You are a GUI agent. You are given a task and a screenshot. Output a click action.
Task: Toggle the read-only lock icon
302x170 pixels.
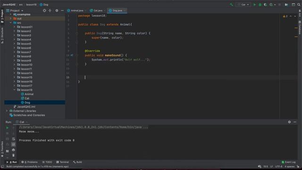coord(298,167)
